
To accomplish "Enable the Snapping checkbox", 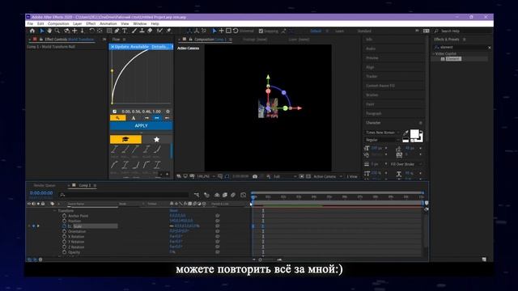I will click(x=261, y=31).
